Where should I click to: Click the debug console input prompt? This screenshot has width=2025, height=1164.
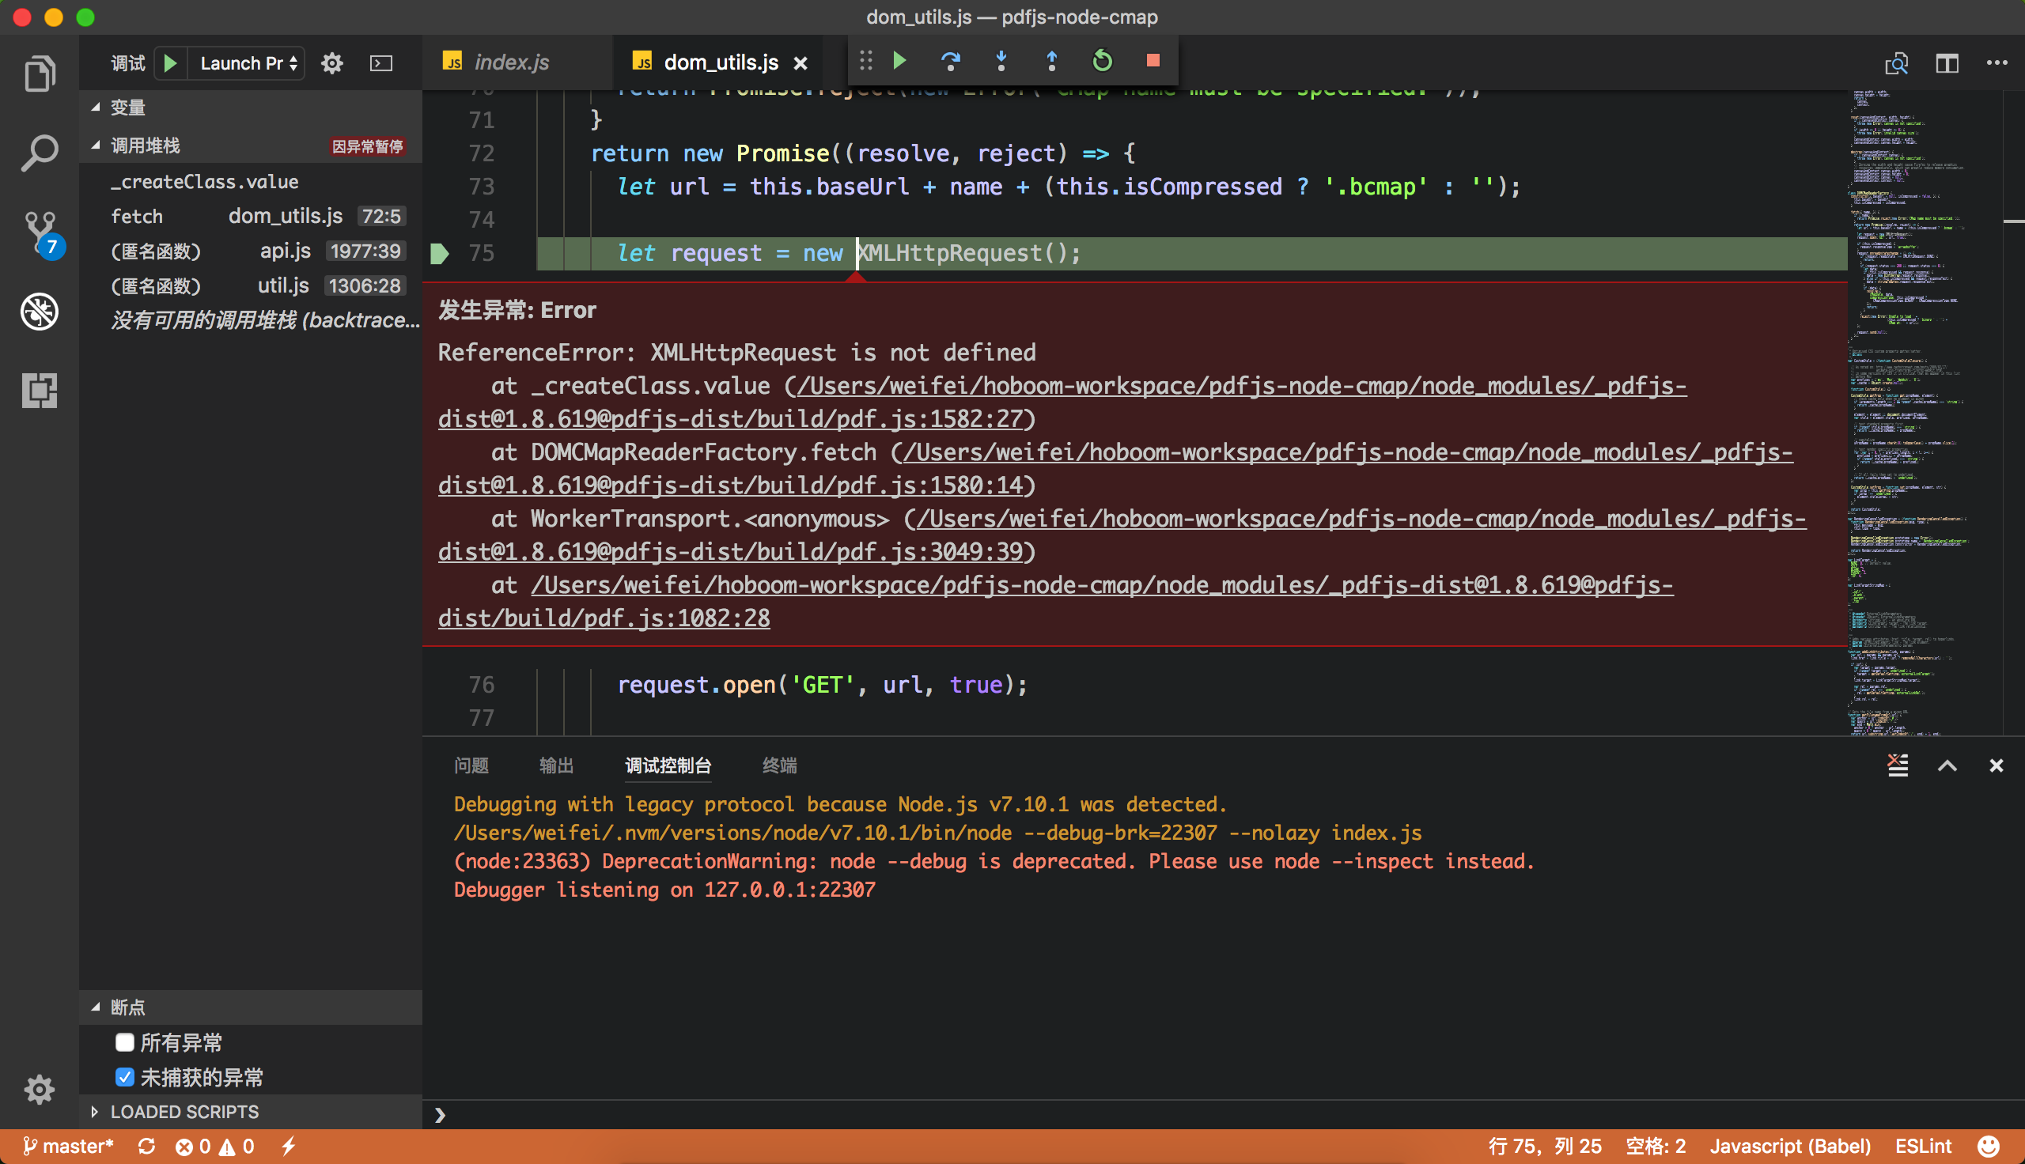(x=1223, y=1114)
